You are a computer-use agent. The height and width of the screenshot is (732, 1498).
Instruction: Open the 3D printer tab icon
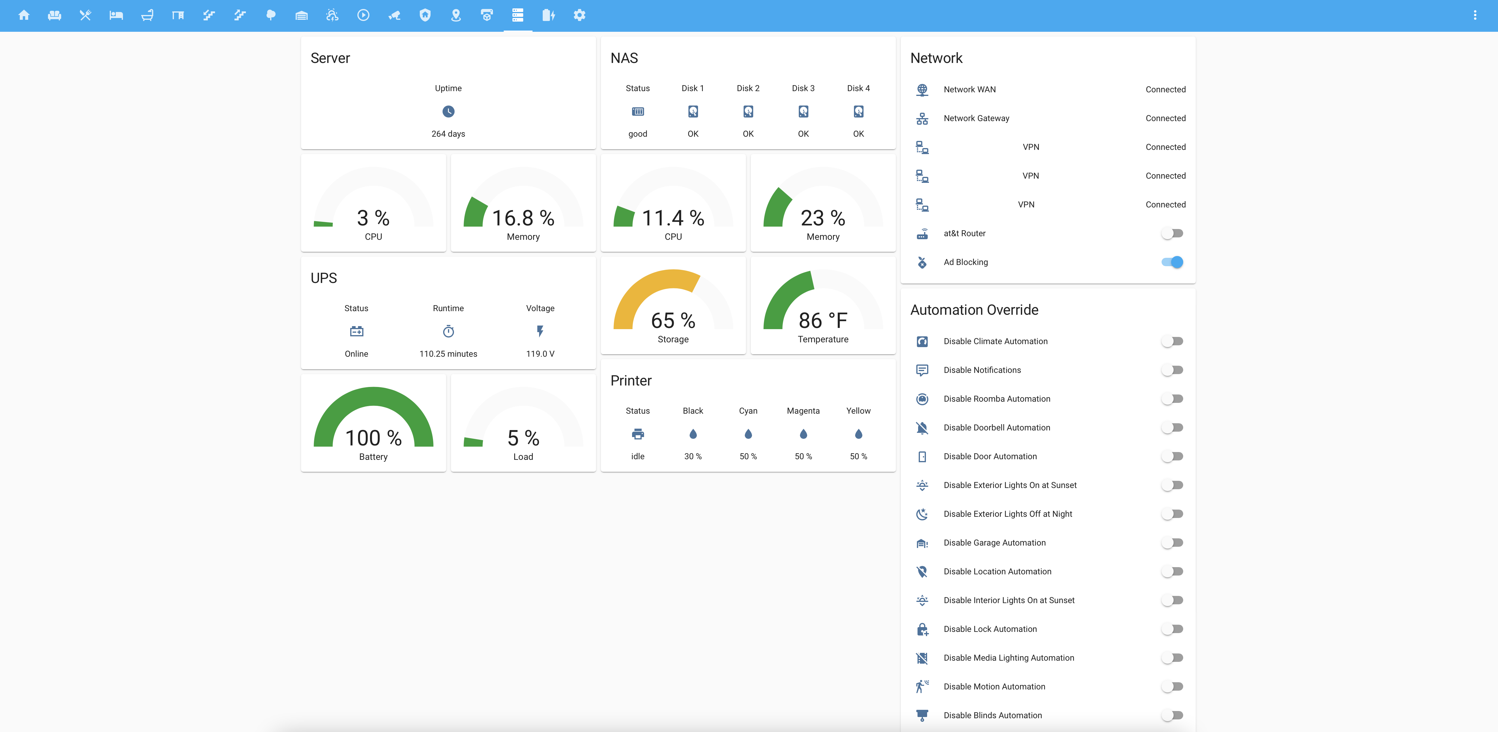tap(487, 15)
